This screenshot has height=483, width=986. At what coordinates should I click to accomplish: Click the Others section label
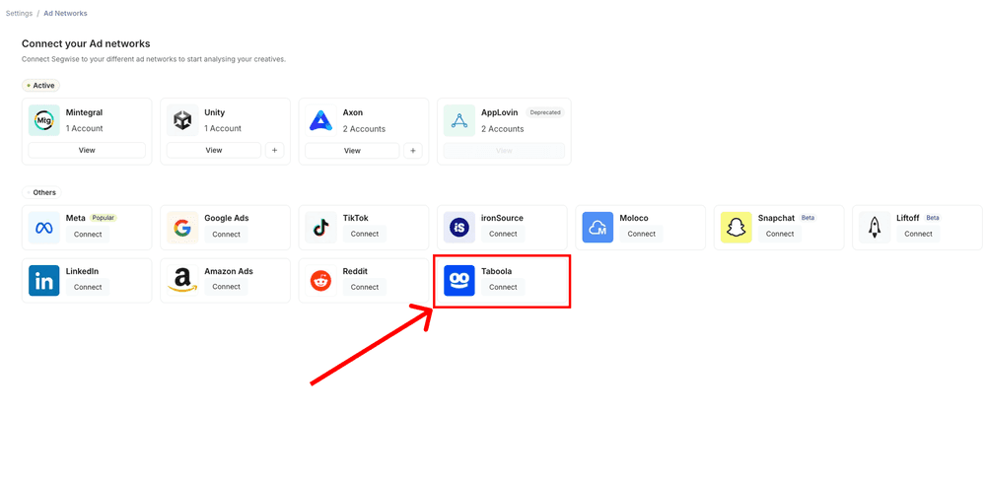click(x=41, y=192)
